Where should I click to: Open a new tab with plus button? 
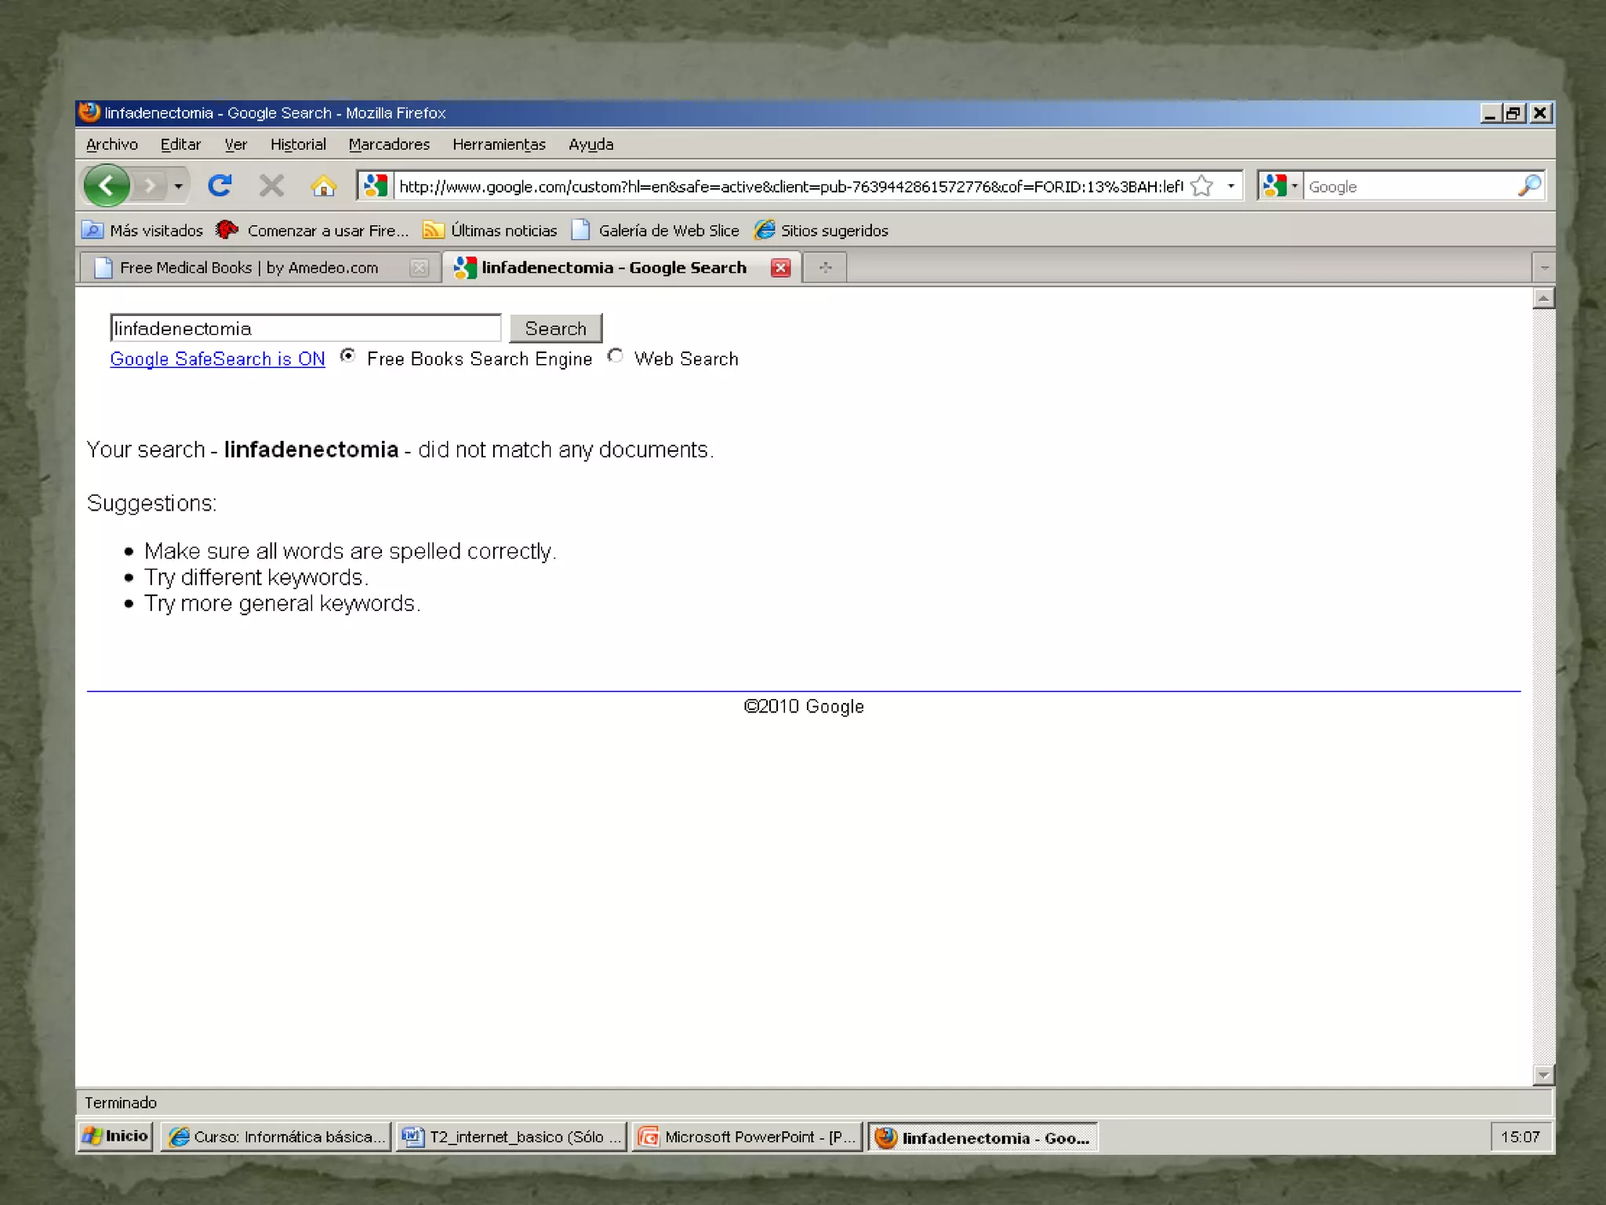pos(825,268)
